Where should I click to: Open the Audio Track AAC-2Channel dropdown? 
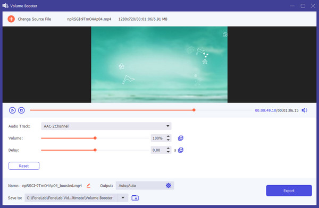(x=106, y=126)
